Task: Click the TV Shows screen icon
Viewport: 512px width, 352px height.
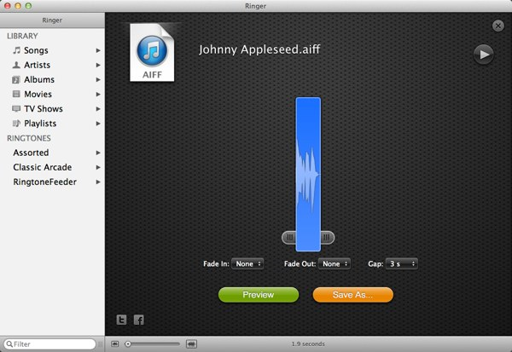Action: click(x=16, y=108)
